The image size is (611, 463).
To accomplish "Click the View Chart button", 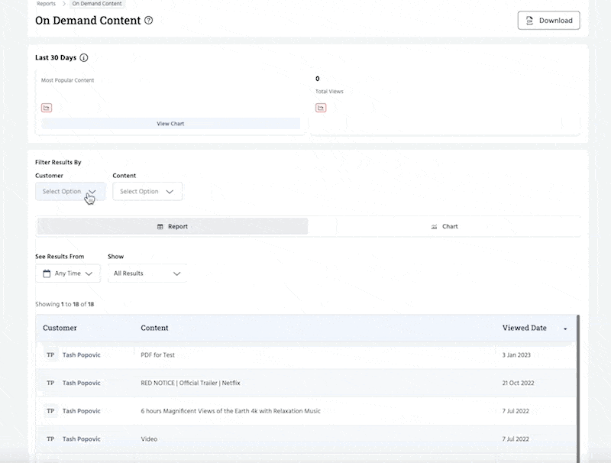I will coord(170,124).
